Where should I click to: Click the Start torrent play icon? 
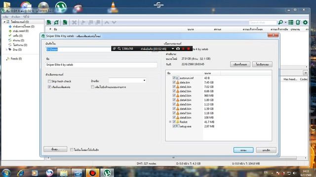(x=83, y=23)
